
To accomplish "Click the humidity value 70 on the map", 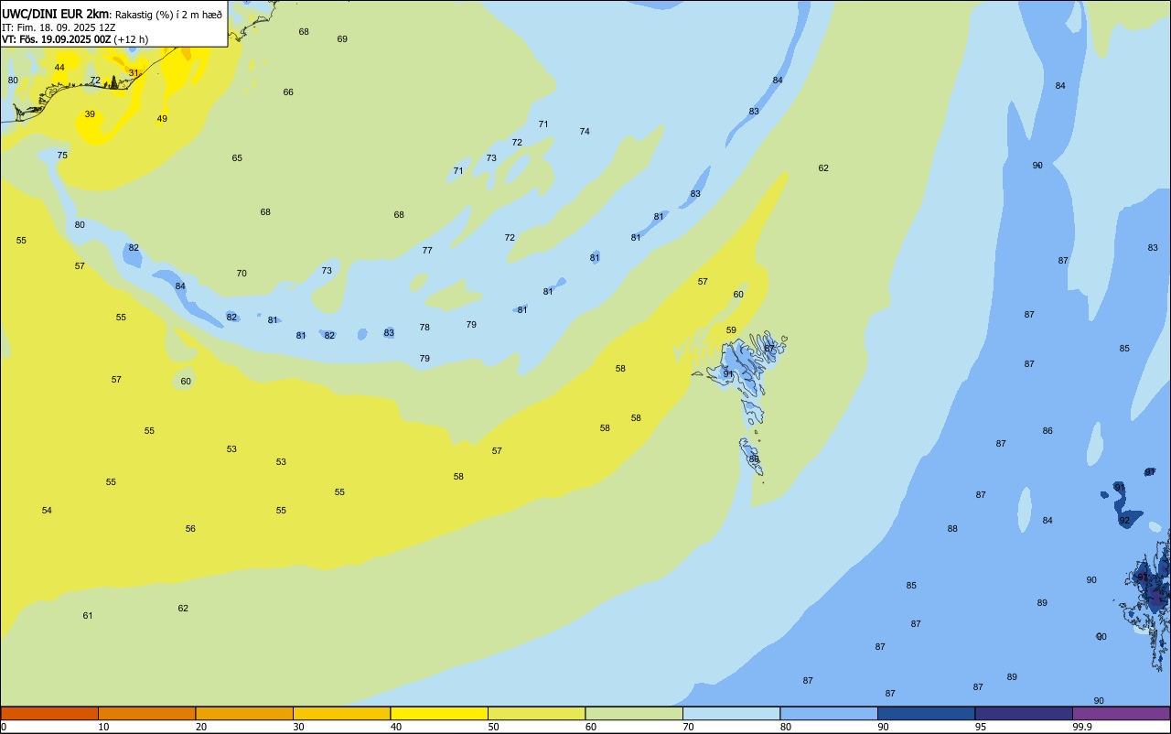I will click(x=242, y=274).
